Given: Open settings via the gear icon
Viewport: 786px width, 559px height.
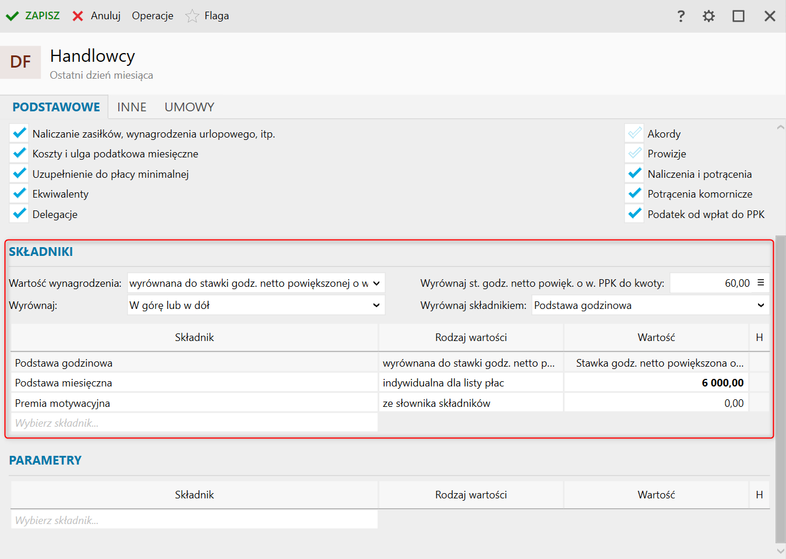Looking at the screenshot, I should (709, 16).
